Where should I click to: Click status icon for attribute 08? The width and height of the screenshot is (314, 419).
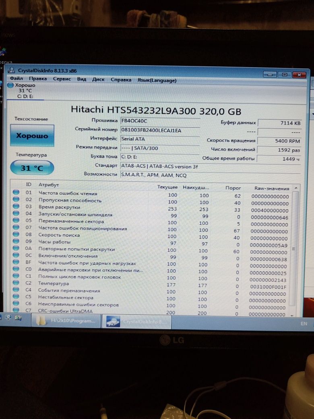tap(16, 234)
